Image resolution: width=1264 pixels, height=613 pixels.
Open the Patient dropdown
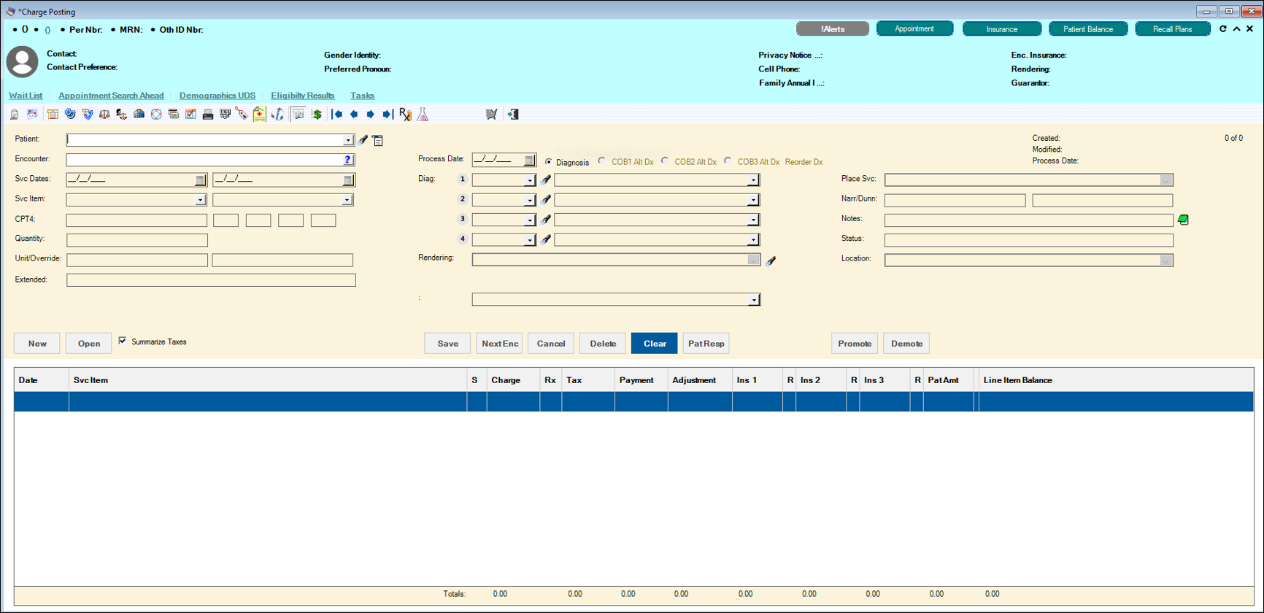point(348,140)
